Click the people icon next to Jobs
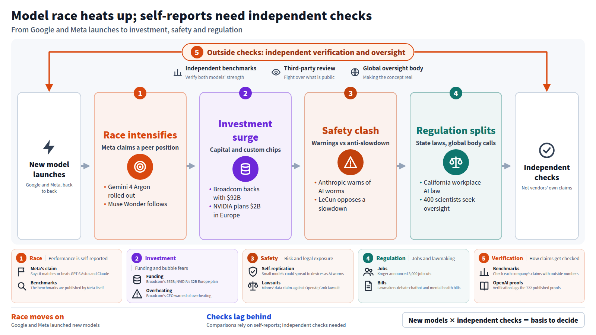This screenshot has height=335, width=596. [368, 272]
